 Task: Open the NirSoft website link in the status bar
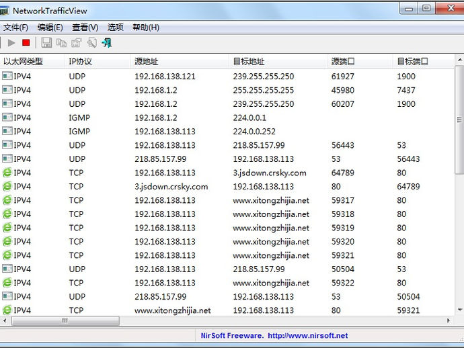308,336
